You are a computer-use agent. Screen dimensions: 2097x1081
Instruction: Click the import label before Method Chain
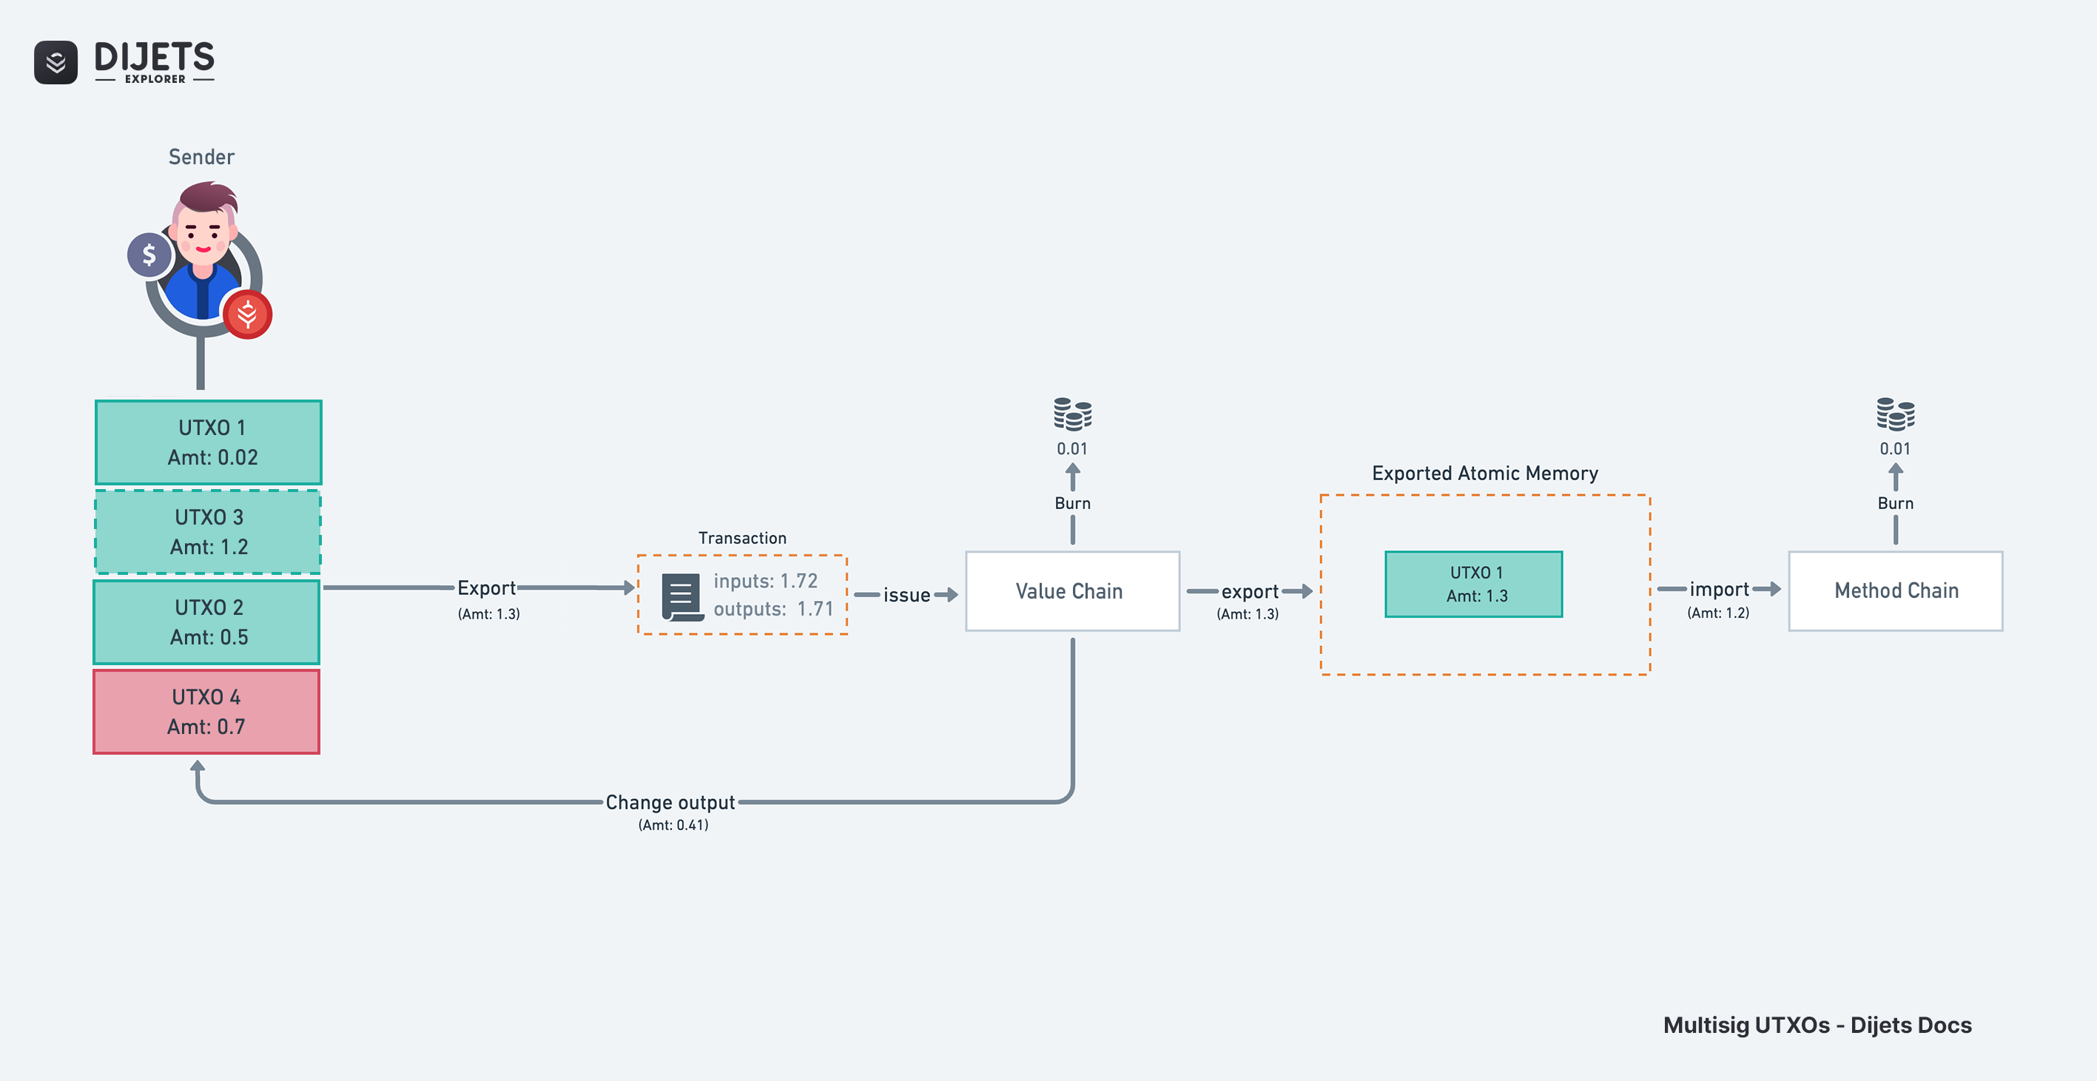pos(1718,588)
